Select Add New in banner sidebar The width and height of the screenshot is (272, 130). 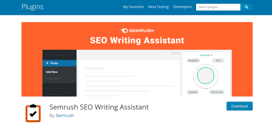(x=52, y=72)
